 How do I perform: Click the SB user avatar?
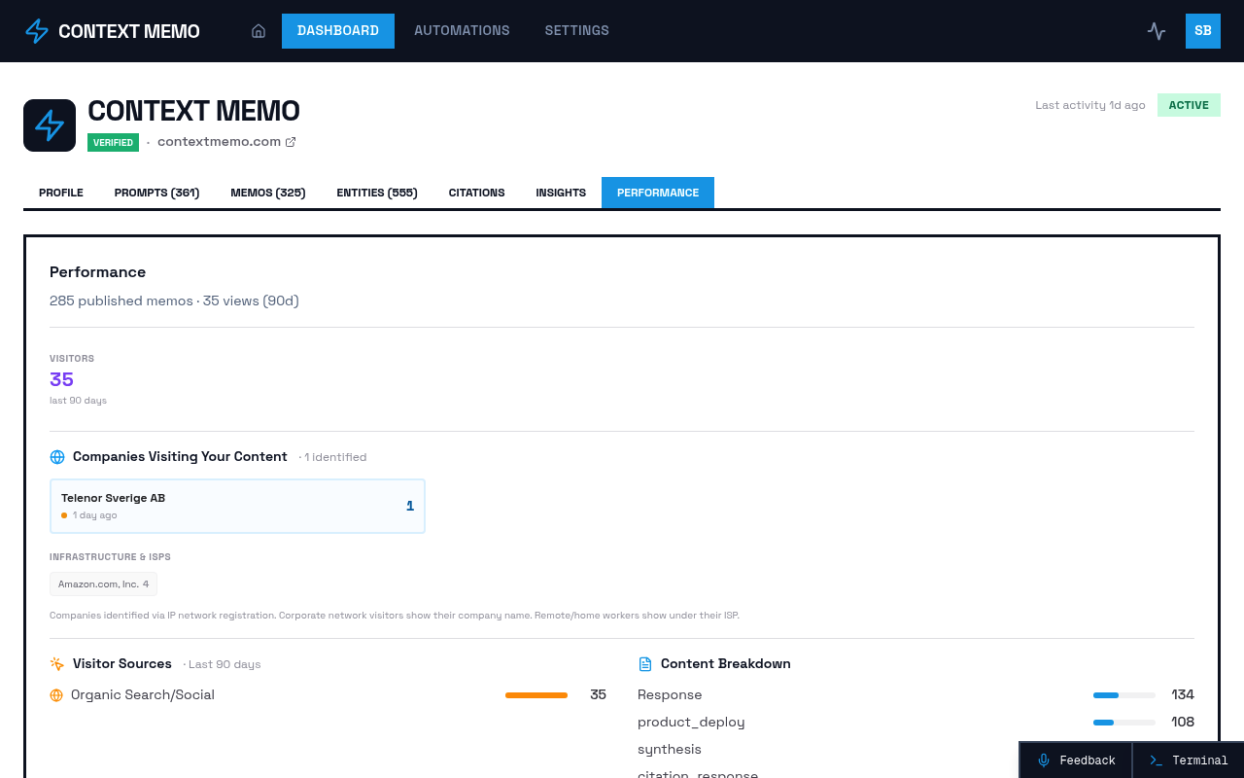(x=1202, y=30)
